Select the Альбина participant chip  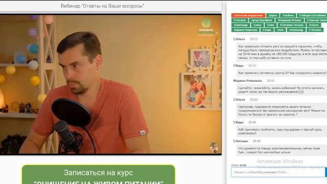point(288,15)
